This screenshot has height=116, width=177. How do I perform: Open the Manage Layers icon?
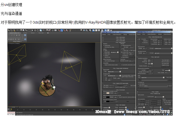click(x=90, y=30)
